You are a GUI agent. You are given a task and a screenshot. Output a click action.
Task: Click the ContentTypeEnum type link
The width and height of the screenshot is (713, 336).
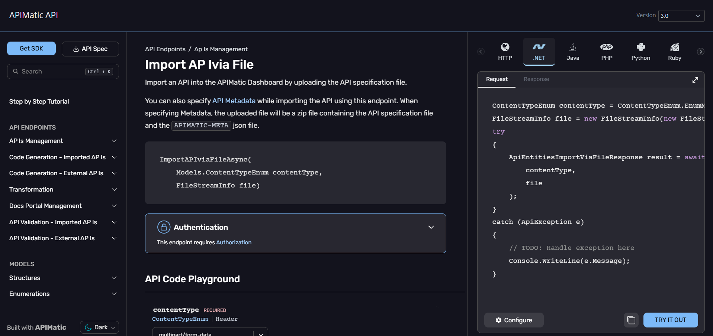tap(180, 319)
